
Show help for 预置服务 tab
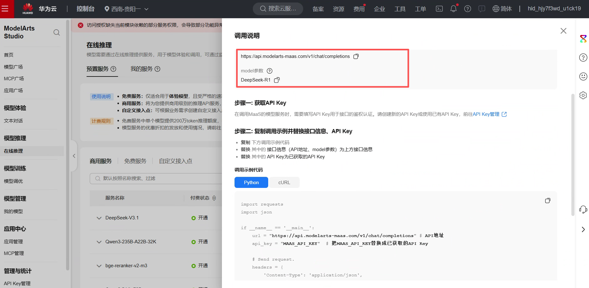[114, 69]
